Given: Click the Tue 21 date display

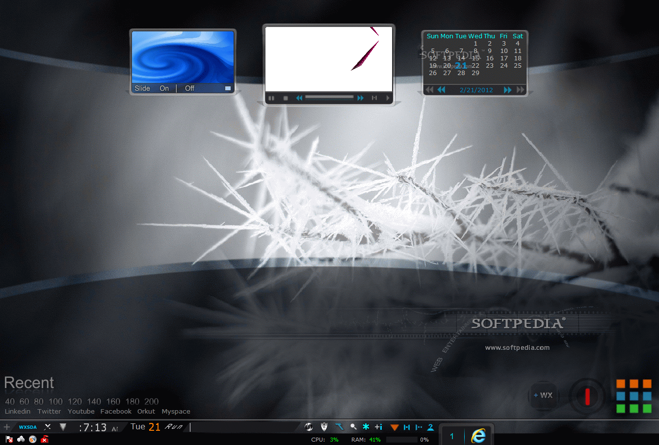Looking at the screenshot, I should point(145,427).
